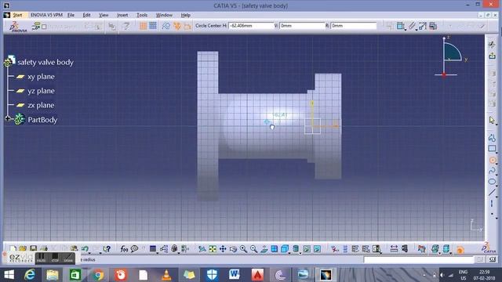Open Internet Explorer from taskbar
This screenshot has height=282, width=502.
pyautogui.click(x=30, y=275)
